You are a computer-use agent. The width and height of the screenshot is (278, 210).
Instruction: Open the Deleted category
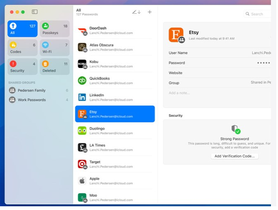point(55,67)
